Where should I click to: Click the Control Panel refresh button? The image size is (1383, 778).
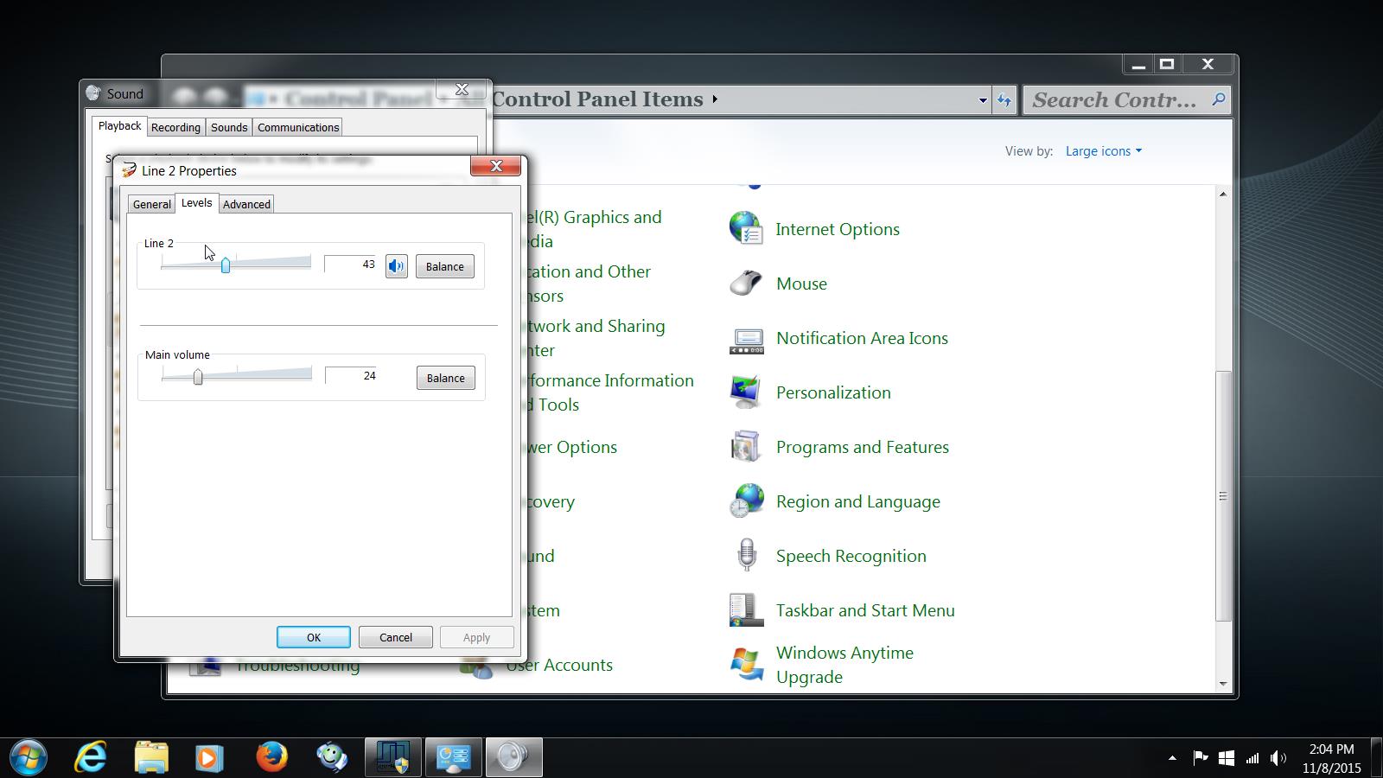click(x=1004, y=100)
